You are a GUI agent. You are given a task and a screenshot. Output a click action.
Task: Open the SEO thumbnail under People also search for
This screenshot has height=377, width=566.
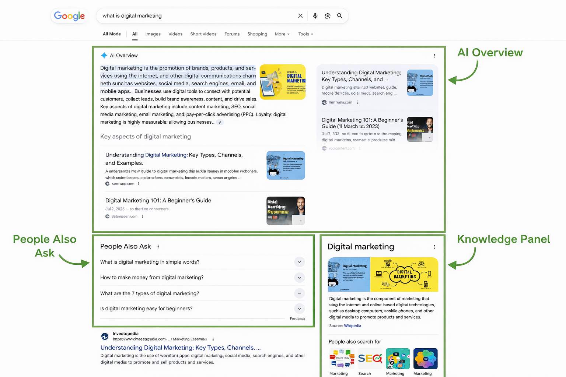coord(370,358)
